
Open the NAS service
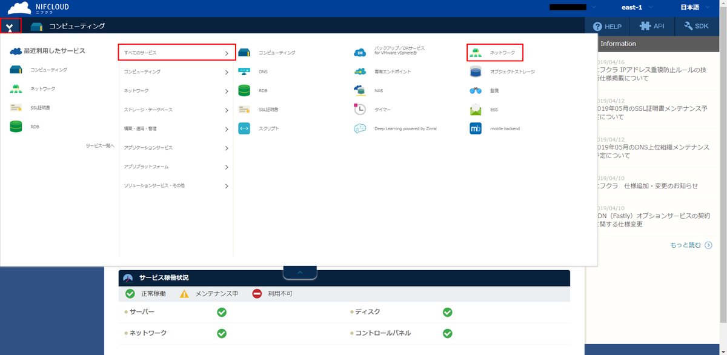pos(360,91)
